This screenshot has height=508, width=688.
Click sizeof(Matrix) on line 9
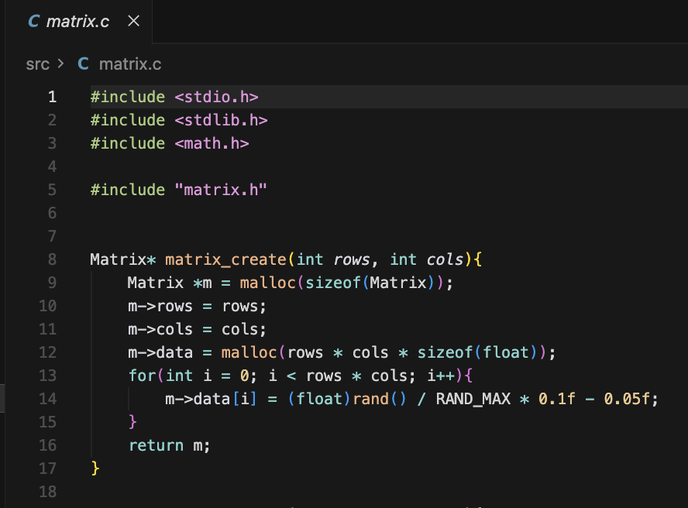click(371, 283)
